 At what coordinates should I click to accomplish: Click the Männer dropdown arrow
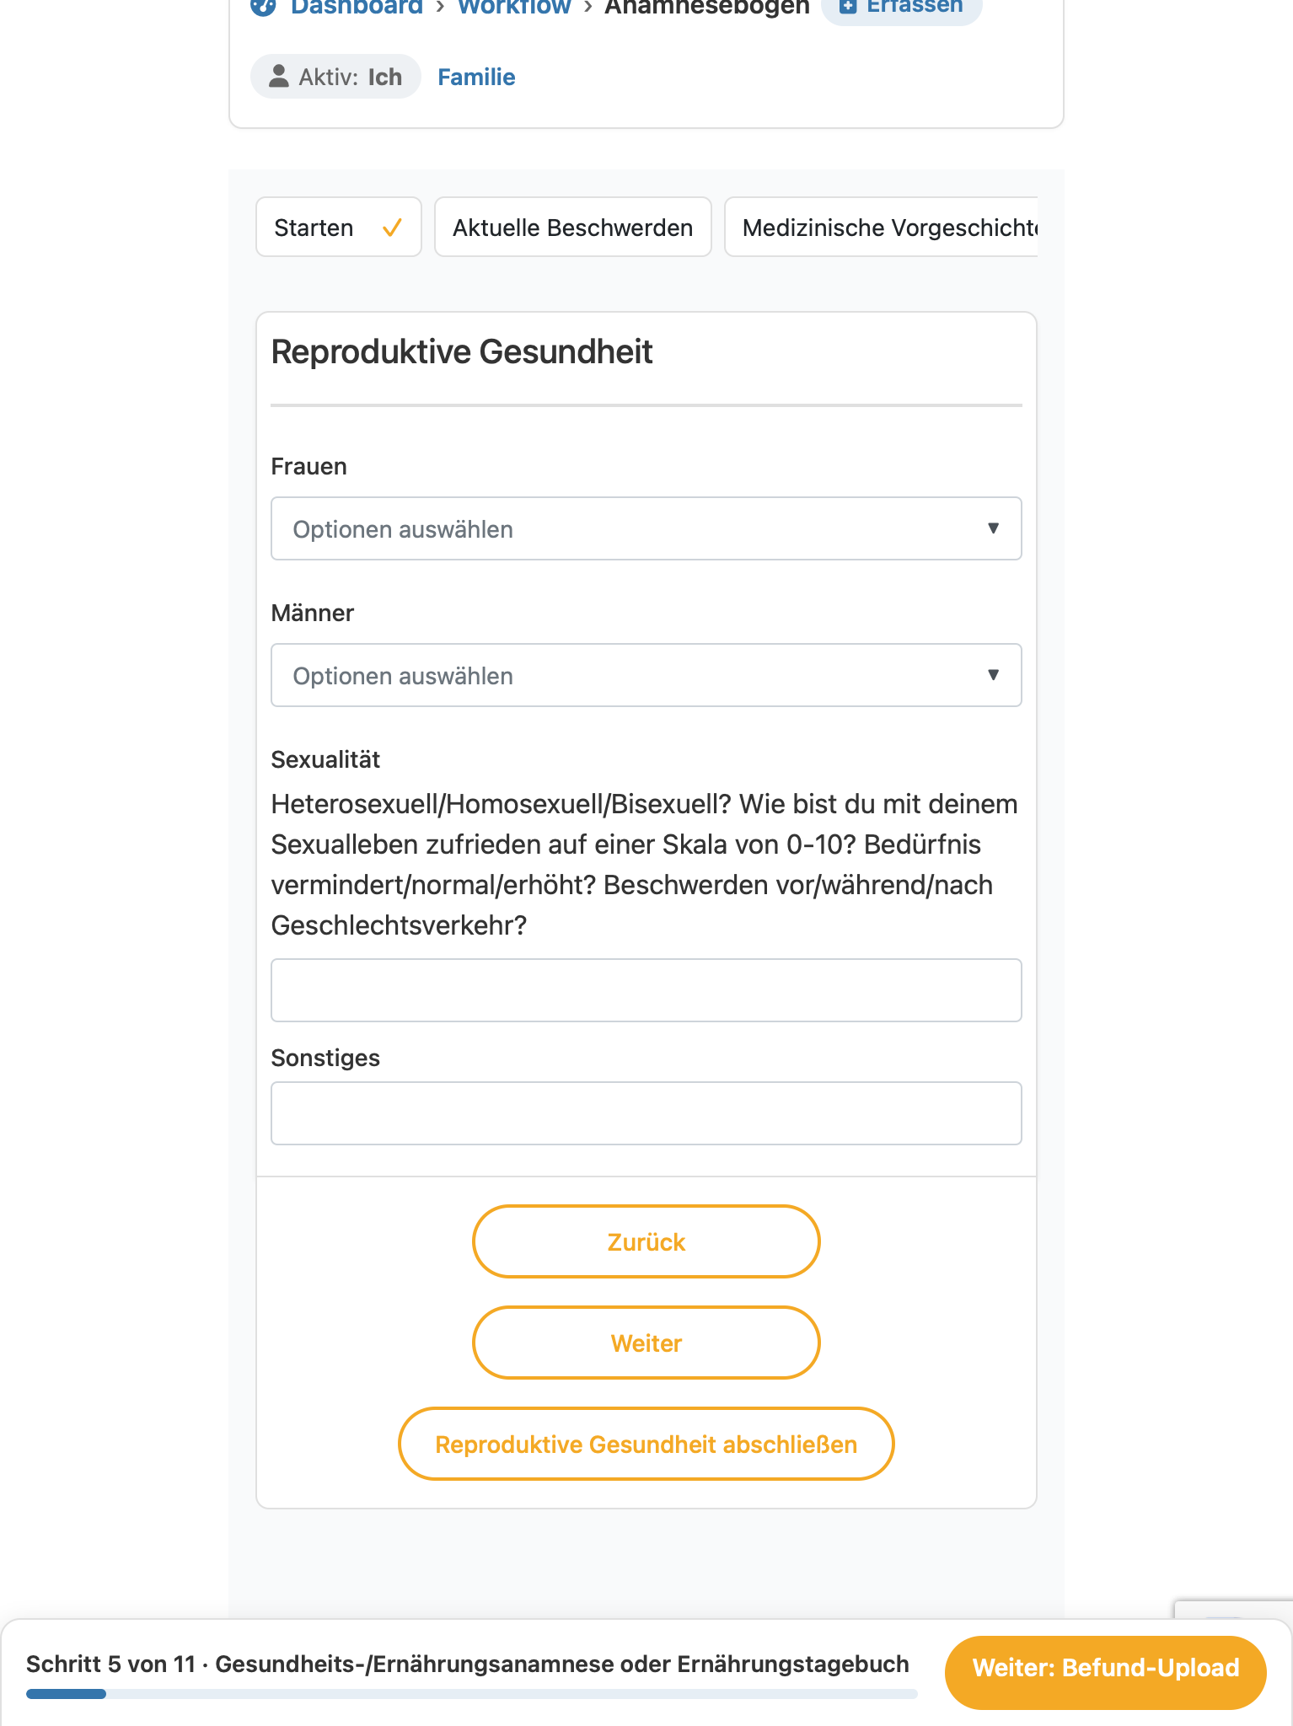pos(993,675)
